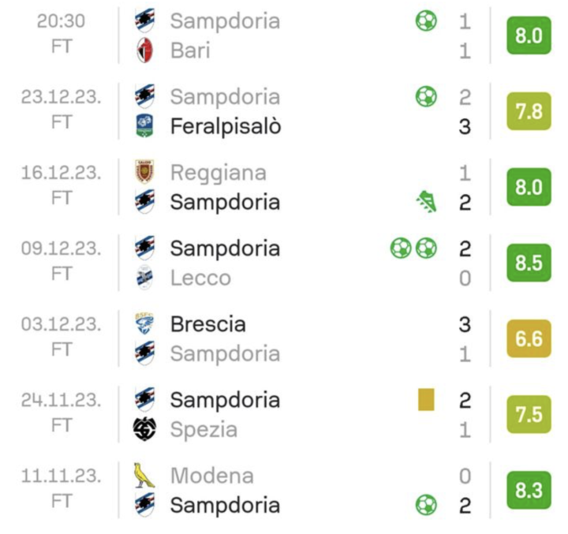Click the Reggiana club crest

click(144, 171)
